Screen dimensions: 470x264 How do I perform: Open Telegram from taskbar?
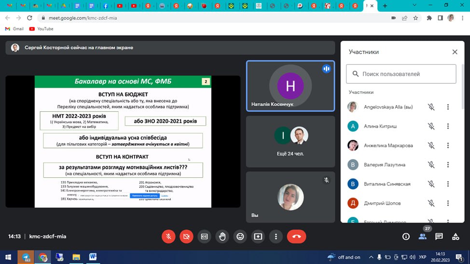[x=26, y=257]
